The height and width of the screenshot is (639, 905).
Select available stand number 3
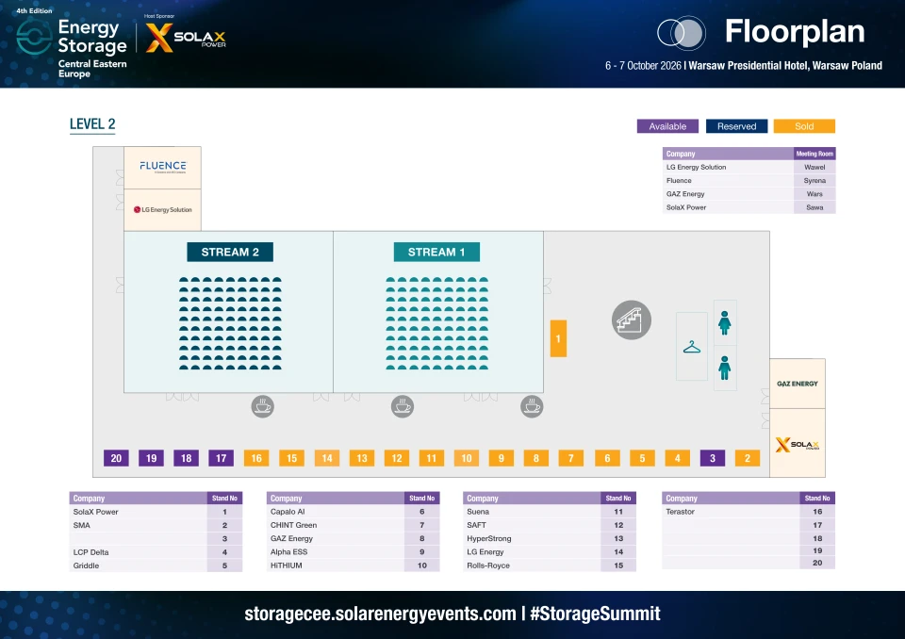[713, 458]
